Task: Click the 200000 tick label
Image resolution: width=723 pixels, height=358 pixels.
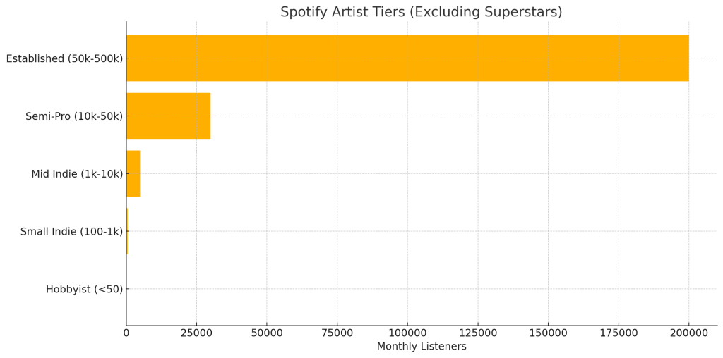Action: click(689, 333)
